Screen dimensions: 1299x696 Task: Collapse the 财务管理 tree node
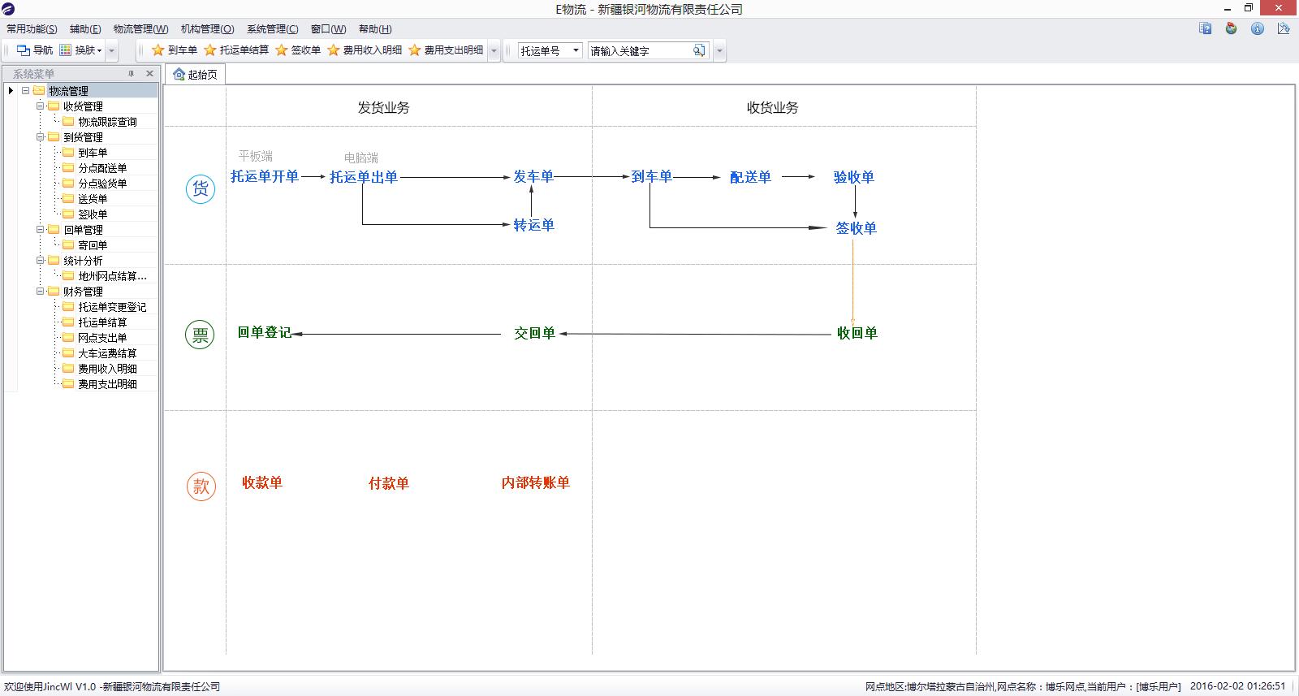point(40,292)
